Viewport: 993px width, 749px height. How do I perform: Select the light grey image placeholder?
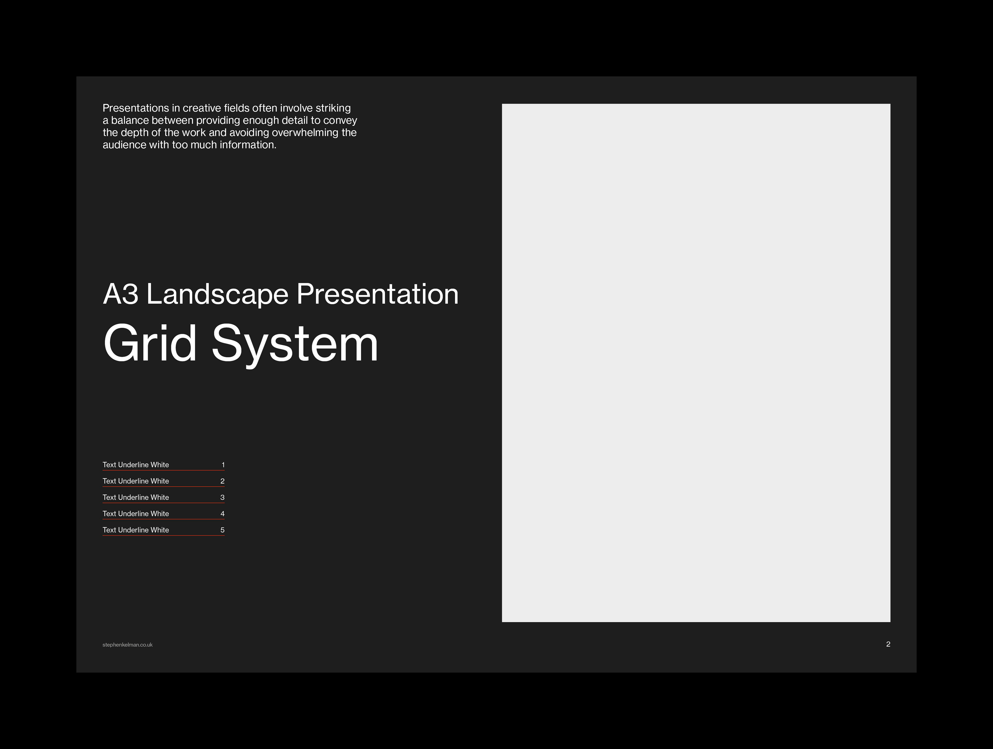(x=696, y=363)
